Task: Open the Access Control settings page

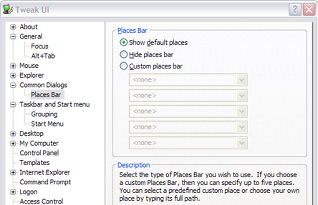Action: 41,202
